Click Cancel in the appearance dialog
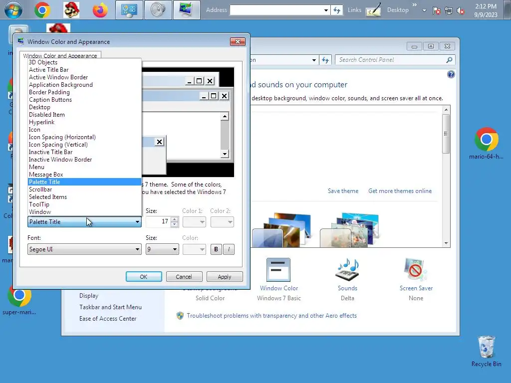This screenshot has width=511, height=383. (x=184, y=277)
